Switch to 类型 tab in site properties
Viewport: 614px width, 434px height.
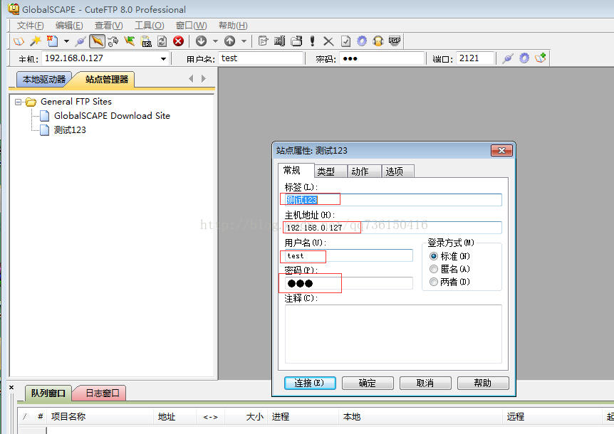(x=330, y=171)
